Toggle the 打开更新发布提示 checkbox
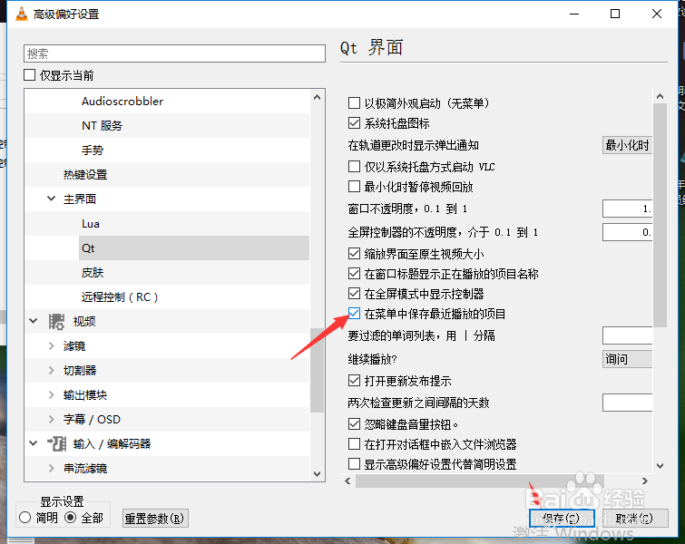 (x=355, y=381)
